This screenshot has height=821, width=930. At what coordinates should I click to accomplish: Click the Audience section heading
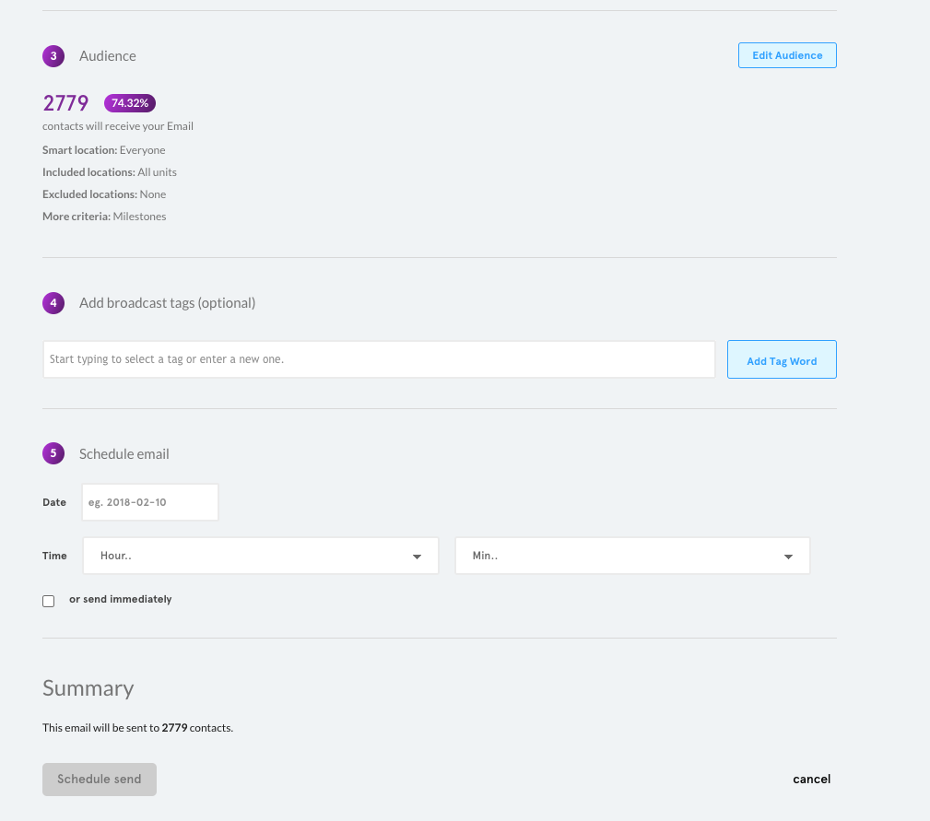pos(108,56)
